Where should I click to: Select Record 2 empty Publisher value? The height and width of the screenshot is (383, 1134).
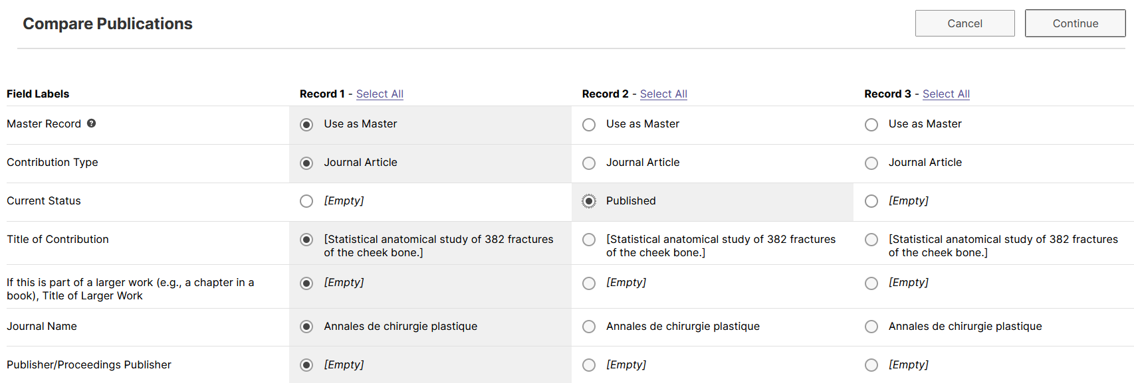click(x=589, y=365)
